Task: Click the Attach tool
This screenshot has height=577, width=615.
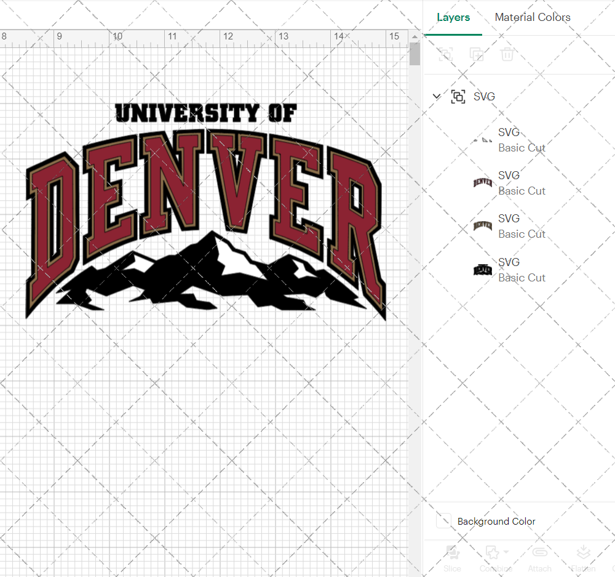Action: tap(540, 558)
